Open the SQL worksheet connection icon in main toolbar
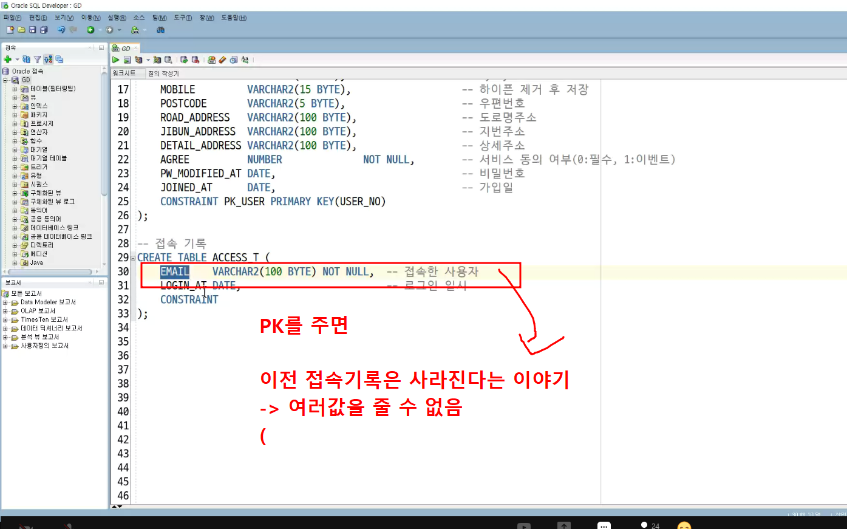Screen dimensions: 847x529 [135, 29]
